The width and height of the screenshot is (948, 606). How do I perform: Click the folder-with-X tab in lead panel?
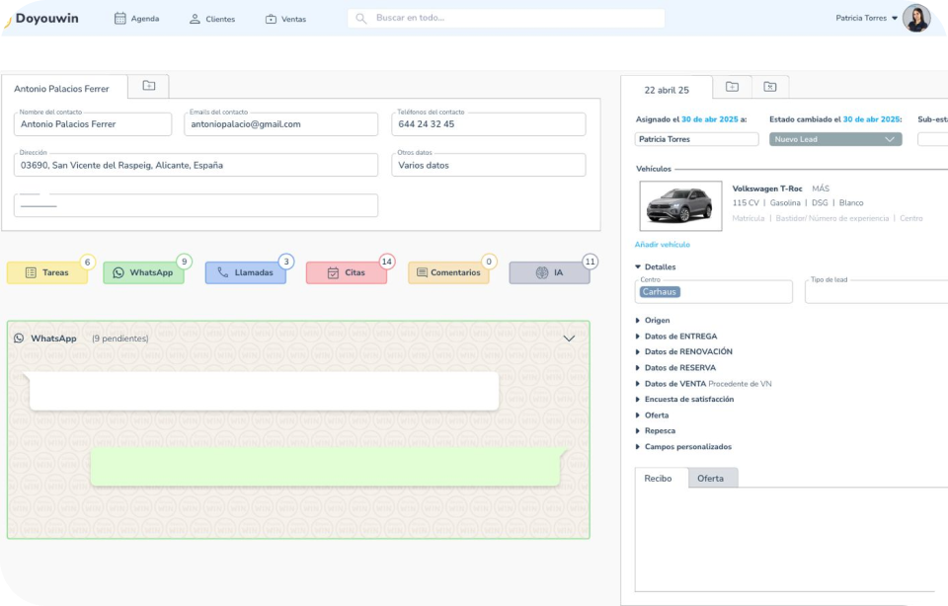click(770, 87)
